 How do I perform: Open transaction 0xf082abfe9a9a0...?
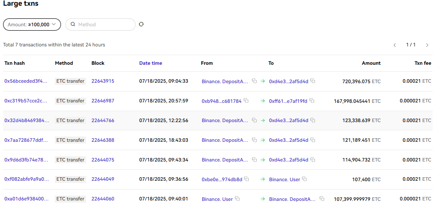[x=26, y=179]
